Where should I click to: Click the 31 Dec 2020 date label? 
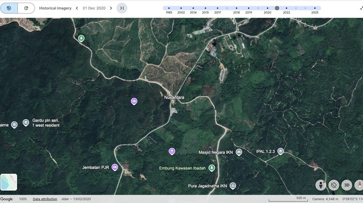point(94,8)
